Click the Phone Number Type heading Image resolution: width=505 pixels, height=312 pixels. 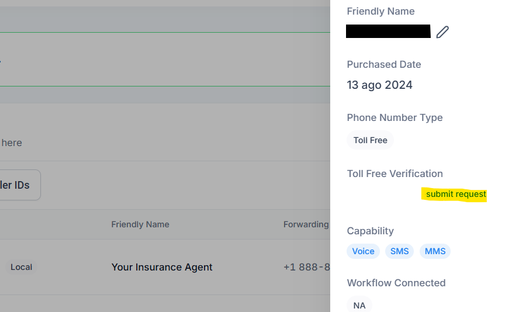click(x=395, y=117)
